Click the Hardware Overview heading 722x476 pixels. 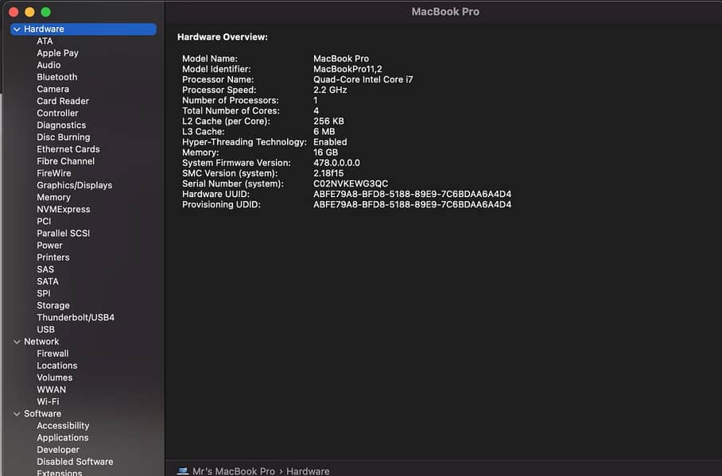tap(223, 37)
